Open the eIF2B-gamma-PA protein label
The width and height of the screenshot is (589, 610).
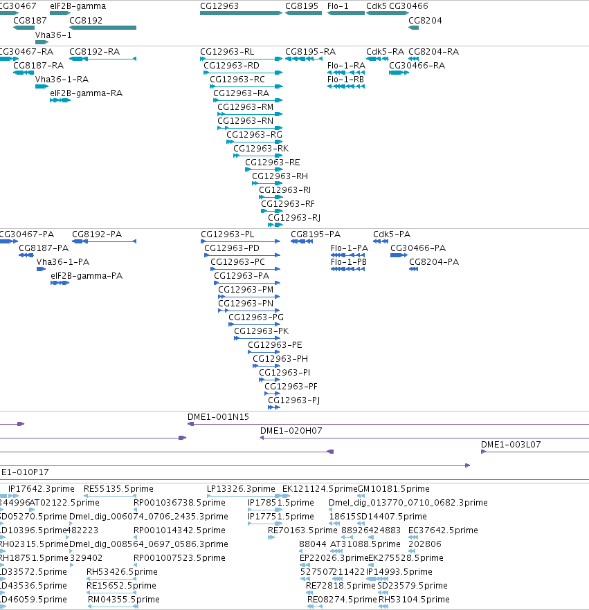coord(87,276)
